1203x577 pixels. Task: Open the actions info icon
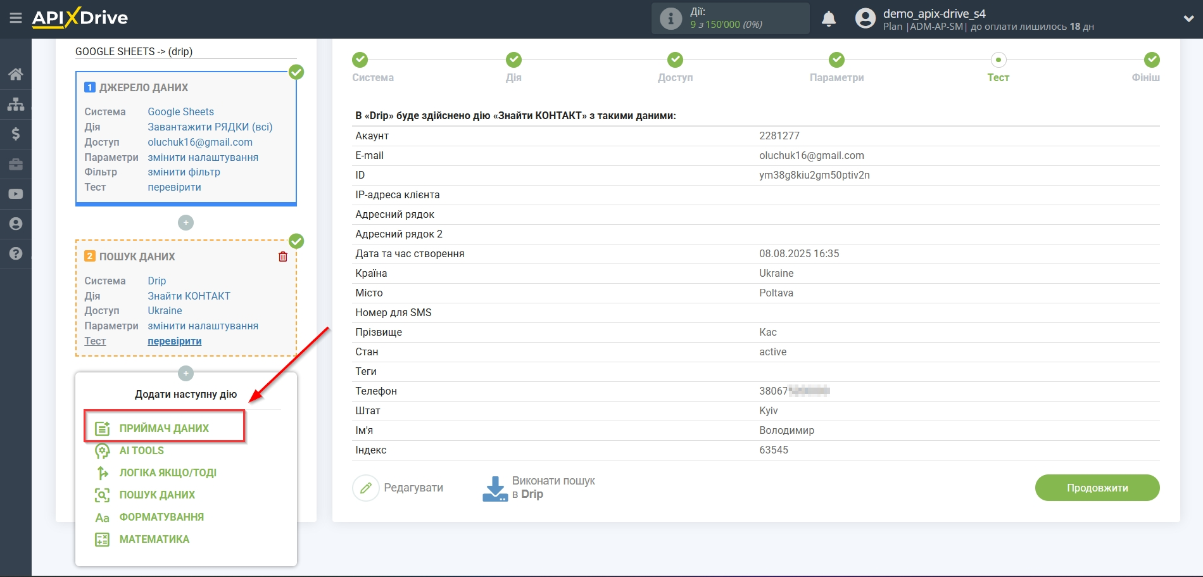(x=671, y=18)
